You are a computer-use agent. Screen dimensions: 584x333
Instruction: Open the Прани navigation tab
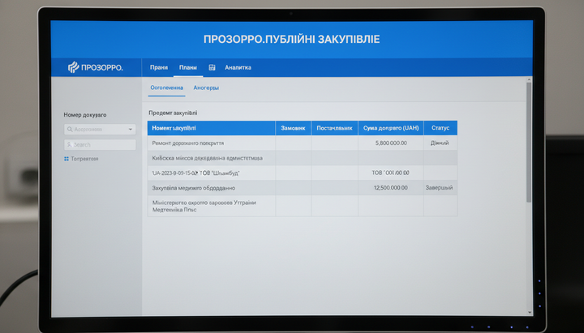[x=159, y=67]
